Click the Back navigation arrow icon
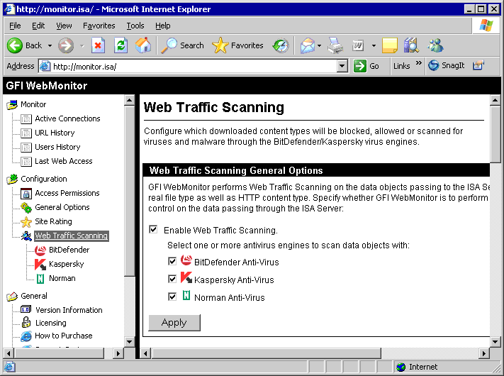 click(15, 45)
